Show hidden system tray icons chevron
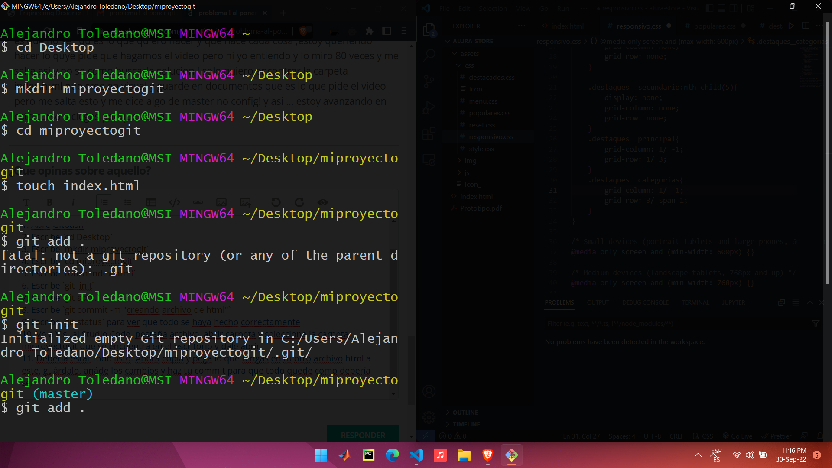 (x=698, y=455)
